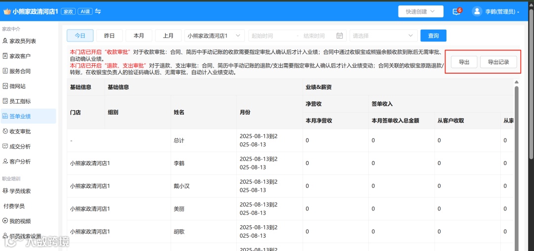This screenshot has width=534, height=251.
Task: Click the 学员线索 sidebar icon
Action: click(x=5, y=191)
